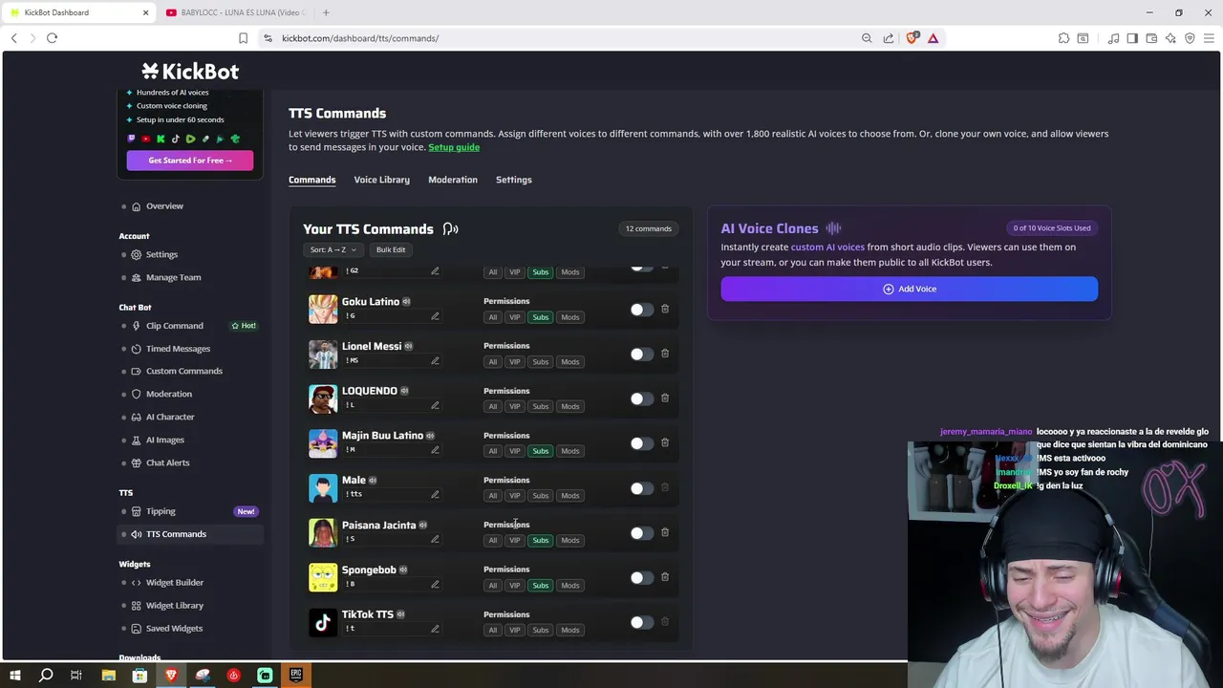Open the custom AI voices link

(x=827, y=247)
